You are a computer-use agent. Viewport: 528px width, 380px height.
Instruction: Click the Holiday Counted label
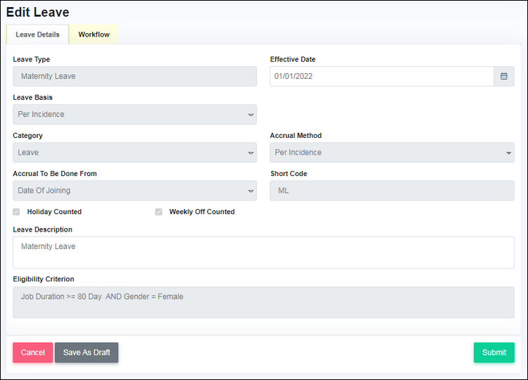54,212
